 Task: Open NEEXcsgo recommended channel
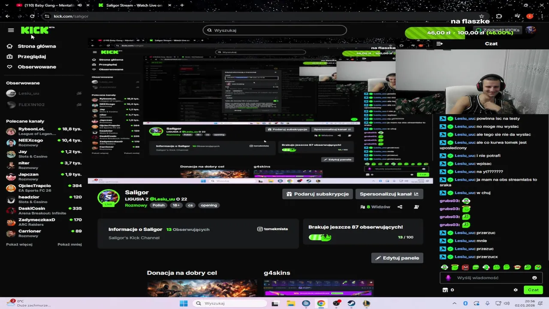click(x=44, y=142)
